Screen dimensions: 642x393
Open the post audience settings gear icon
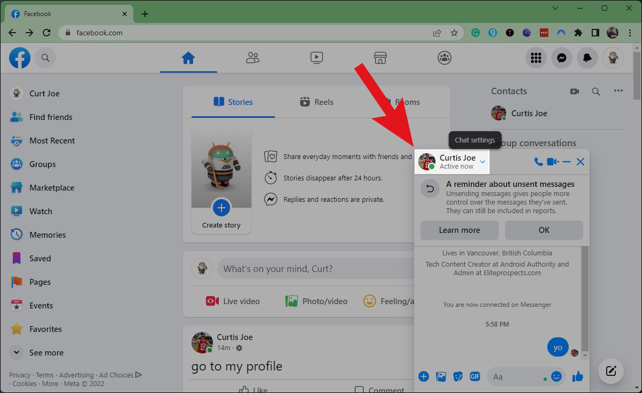click(x=239, y=348)
